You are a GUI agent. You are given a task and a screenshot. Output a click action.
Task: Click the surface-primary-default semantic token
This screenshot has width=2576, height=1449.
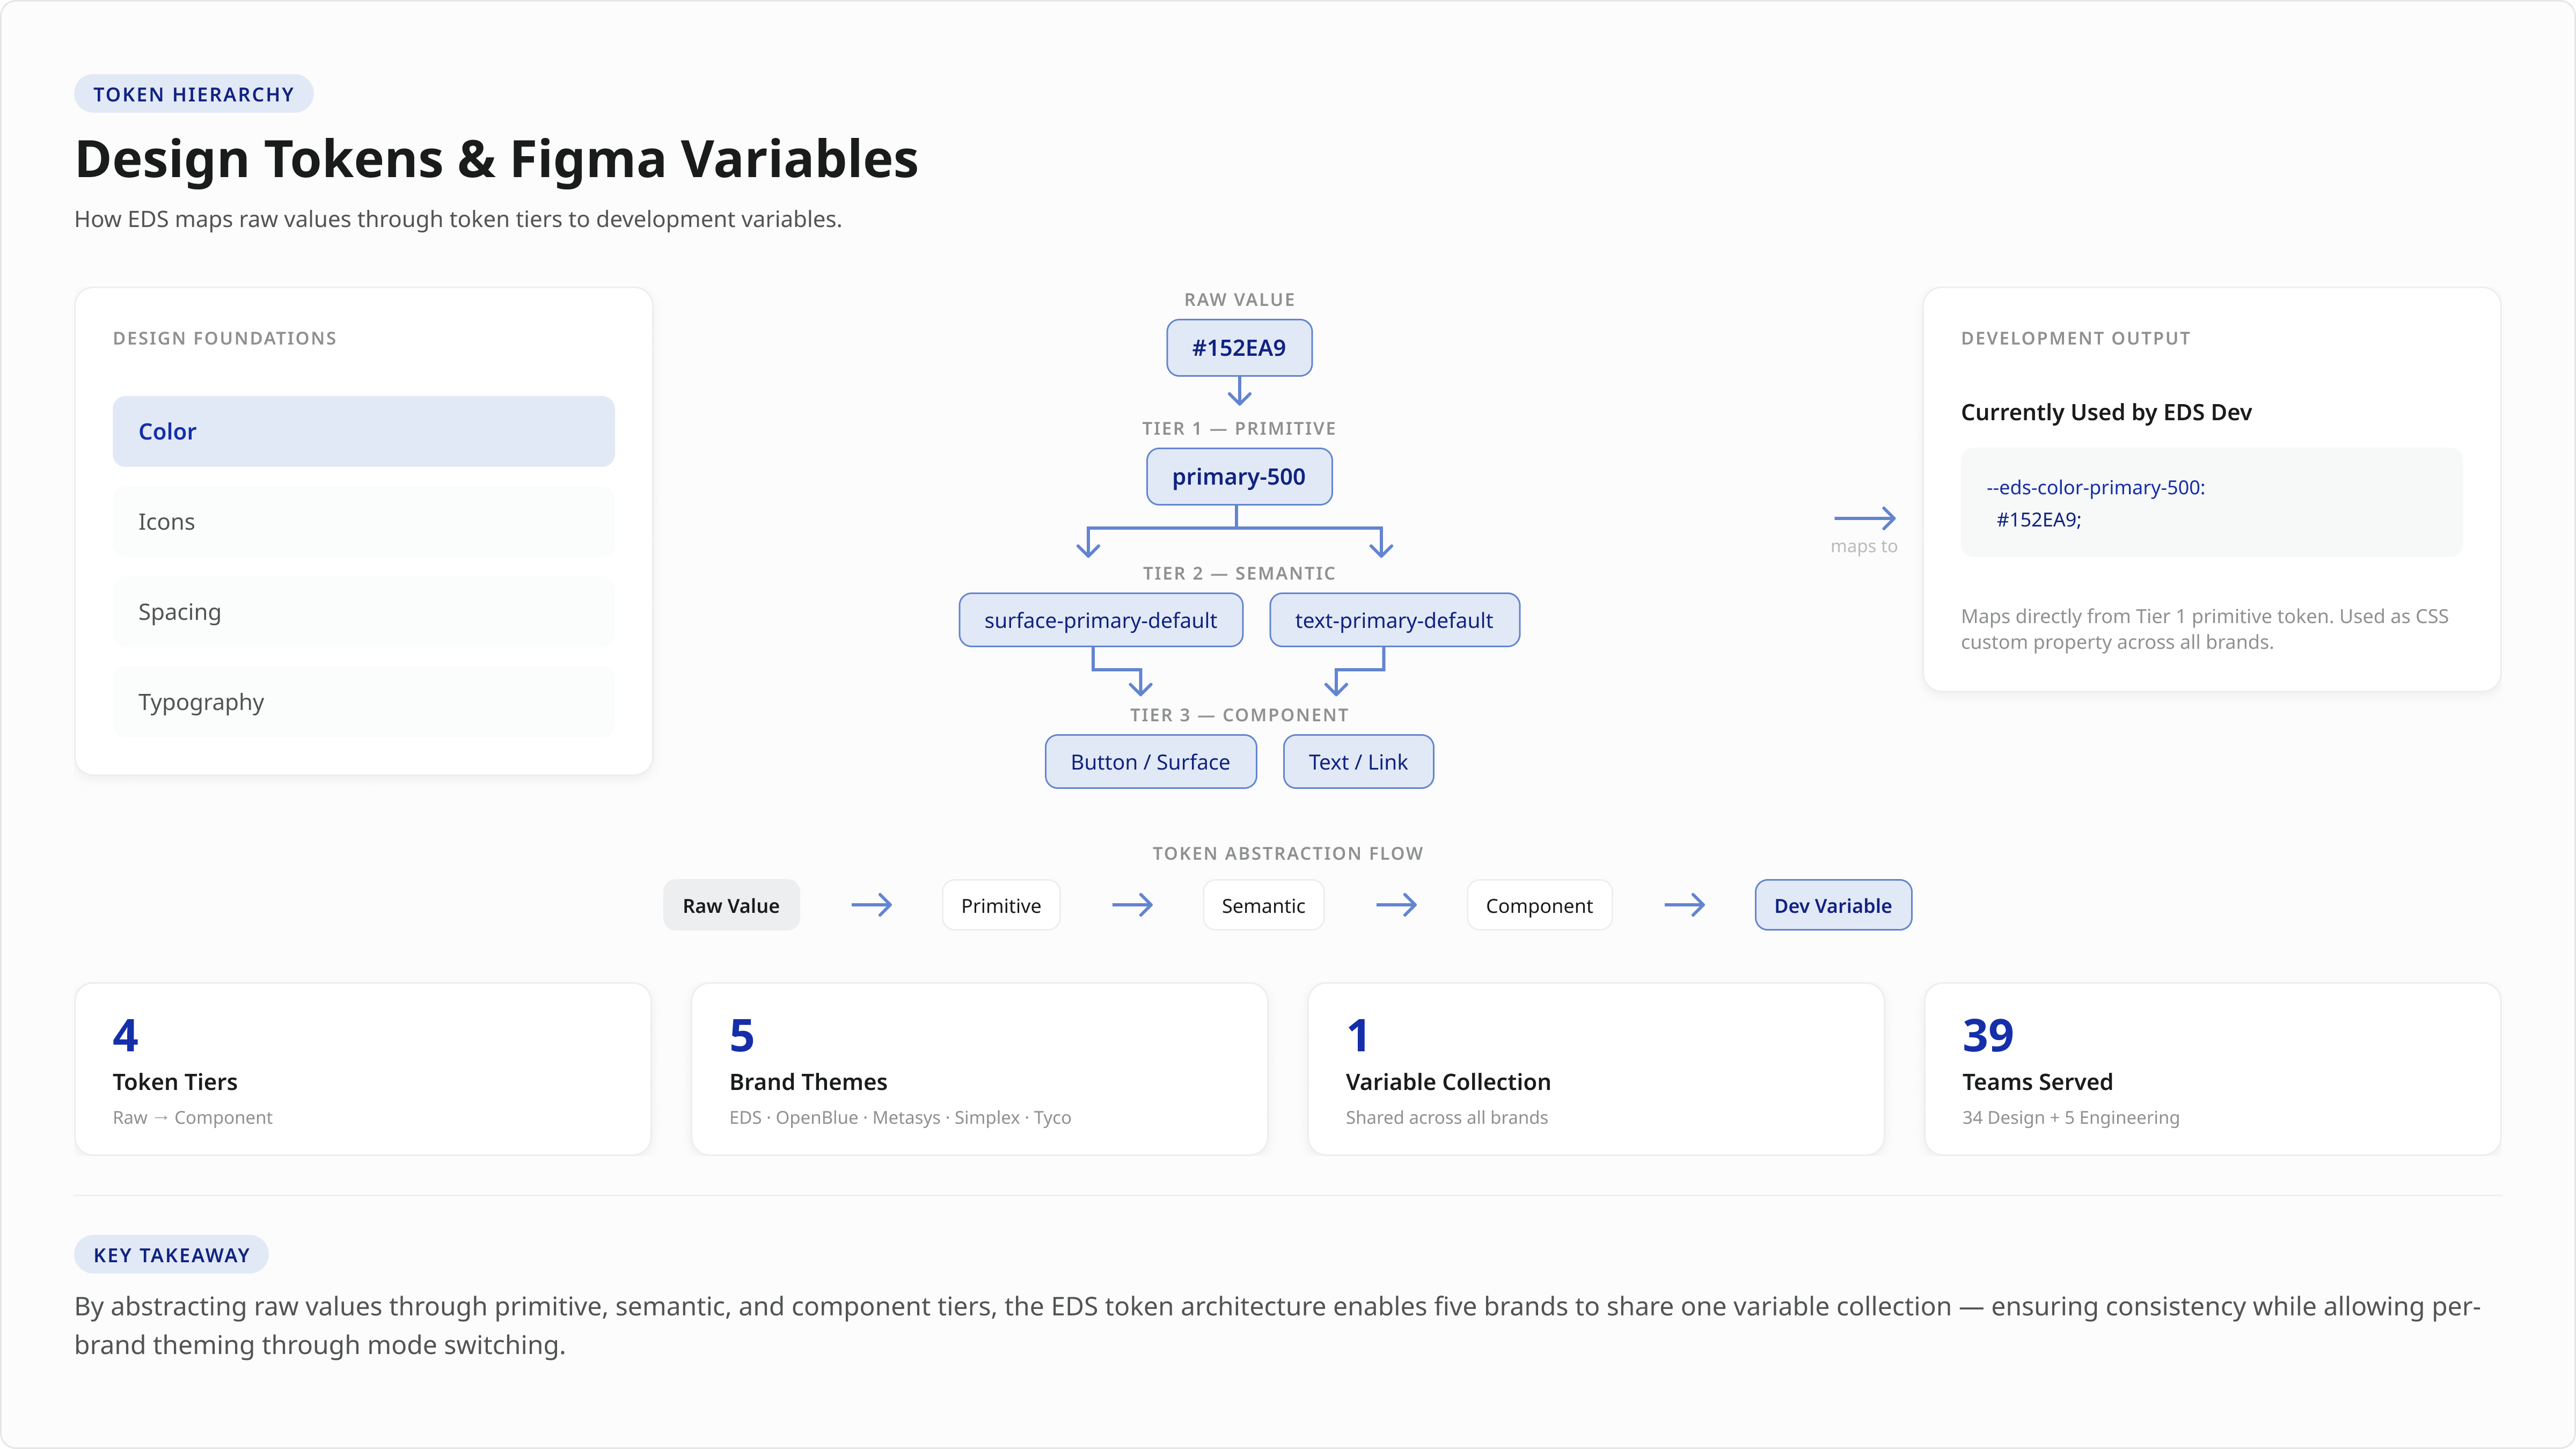(x=1100, y=620)
